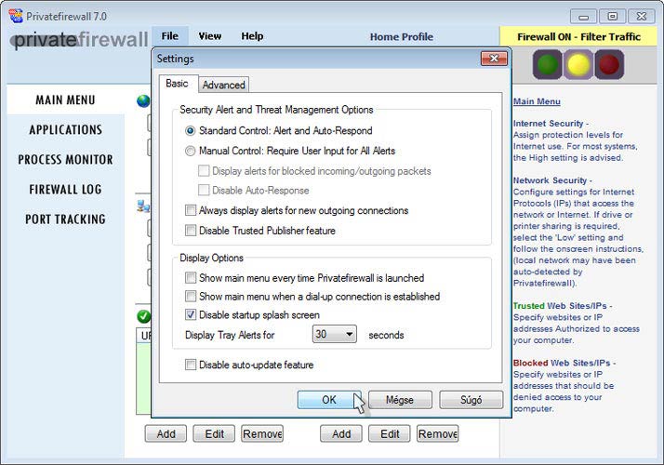Image resolution: width=664 pixels, height=465 pixels.
Task: Click the green checkmark trusted sites icon
Action: coord(143,316)
